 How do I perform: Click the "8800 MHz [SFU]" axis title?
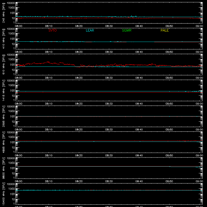pos(4,168)
